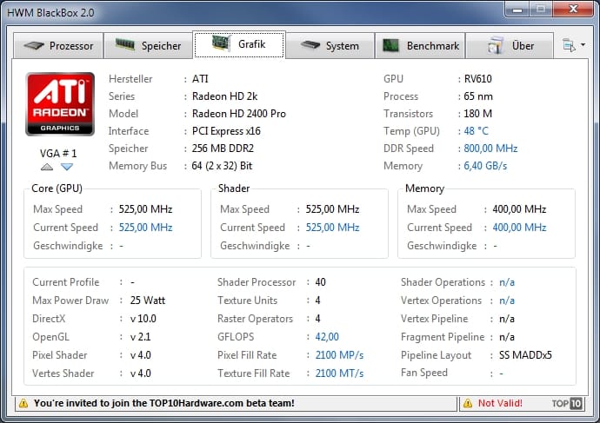
Task: Click the GPU temperature 48 °C value
Action: pos(476,131)
